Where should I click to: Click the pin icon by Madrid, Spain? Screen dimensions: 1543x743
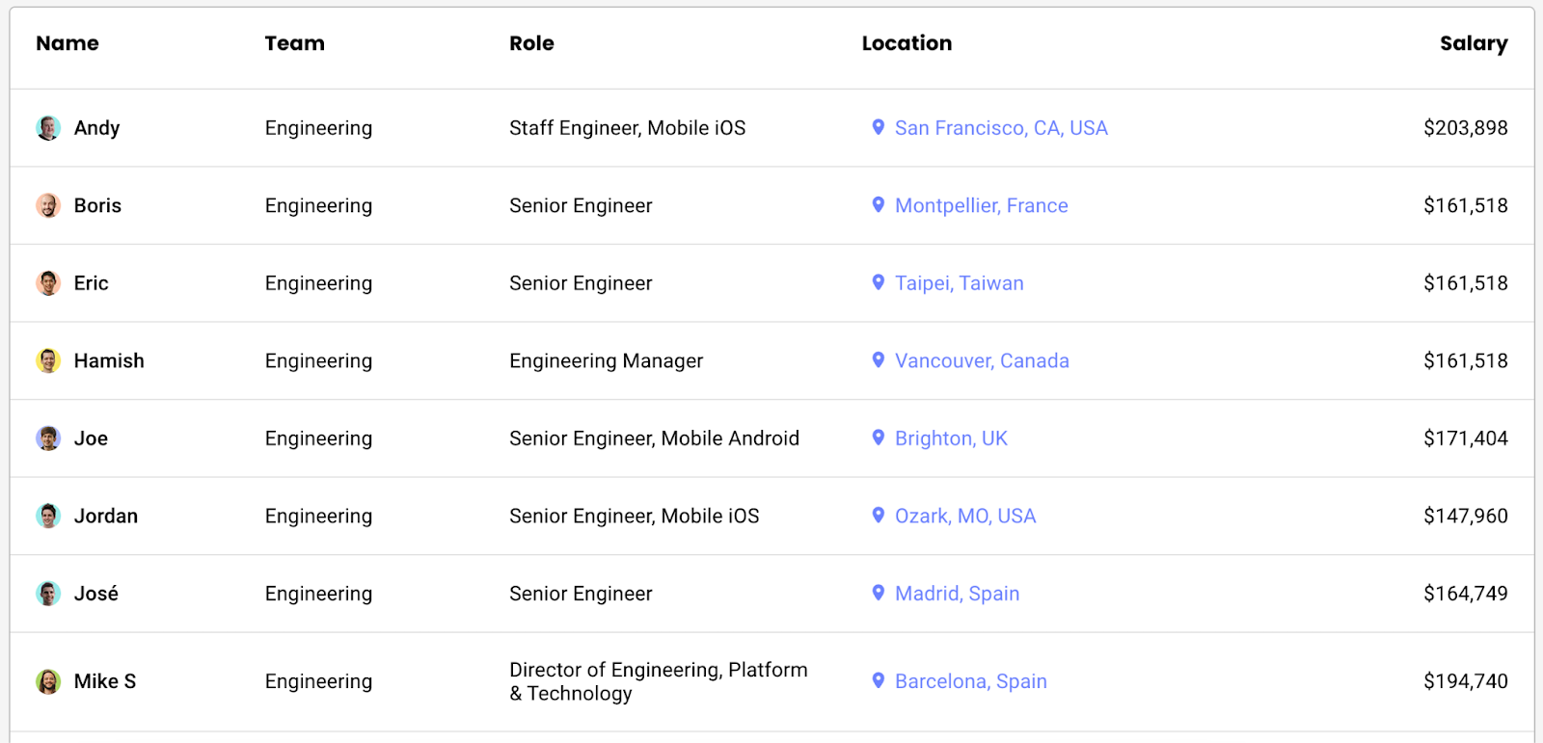point(878,593)
